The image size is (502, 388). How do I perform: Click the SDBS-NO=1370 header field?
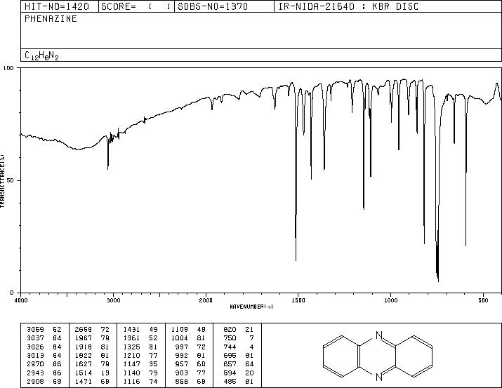click(213, 6)
